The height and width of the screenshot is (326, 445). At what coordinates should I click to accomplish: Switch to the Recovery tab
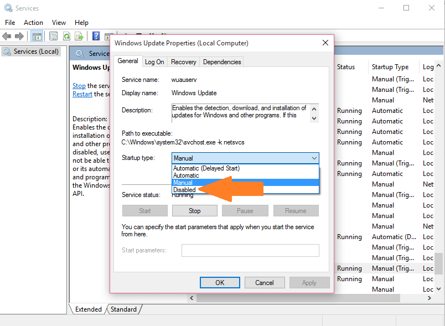(184, 62)
